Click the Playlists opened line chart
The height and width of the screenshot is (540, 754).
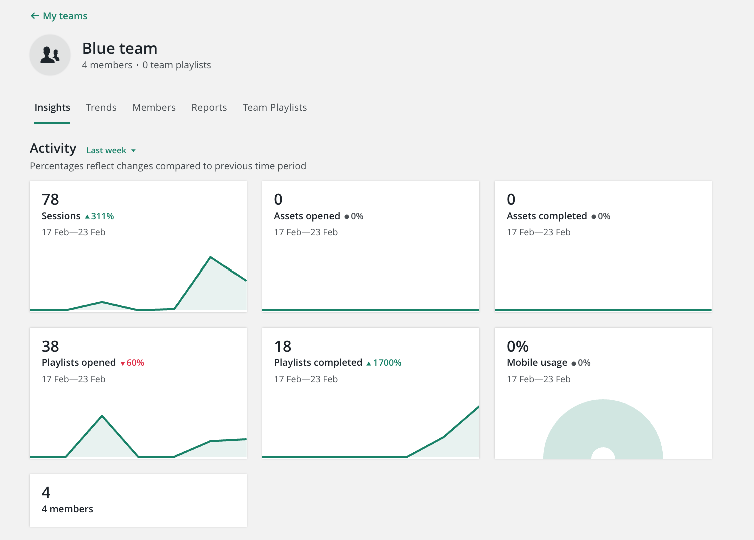(x=138, y=436)
